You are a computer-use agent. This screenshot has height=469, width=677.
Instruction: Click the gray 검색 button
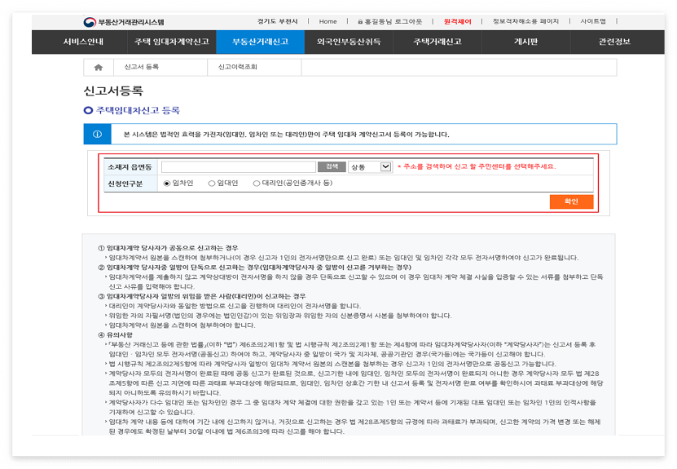point(332,166)
